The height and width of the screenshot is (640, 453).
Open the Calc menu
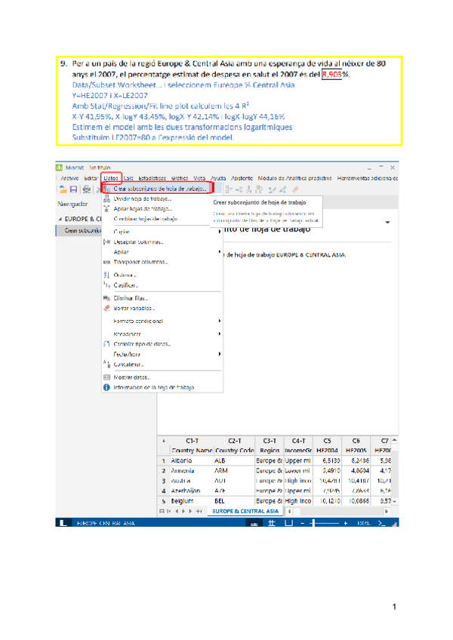click(128, 178)
